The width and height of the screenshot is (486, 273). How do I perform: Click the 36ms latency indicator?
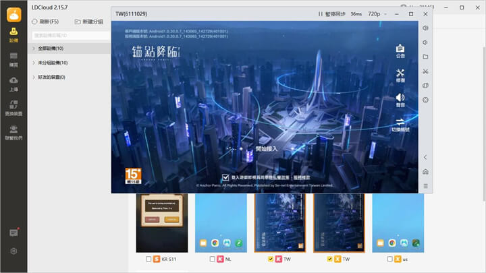(356, 14)
